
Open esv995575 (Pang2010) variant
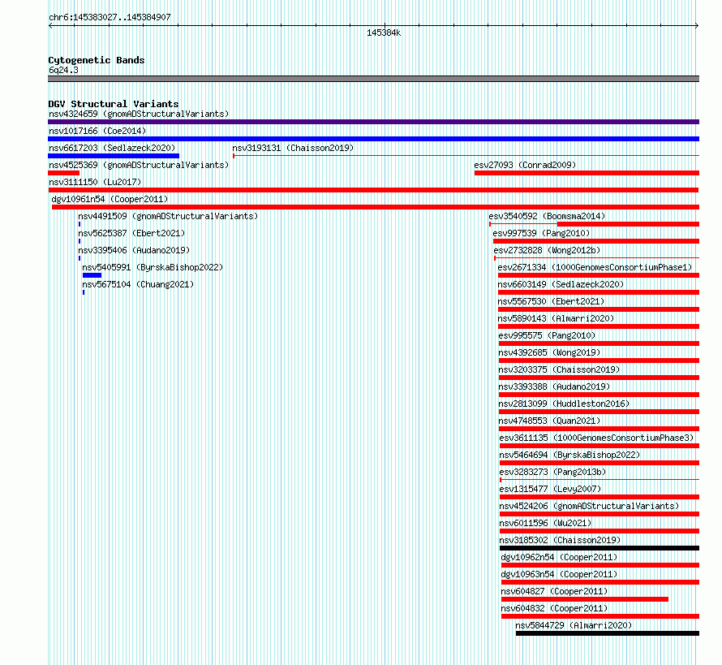tap(547, 335)
